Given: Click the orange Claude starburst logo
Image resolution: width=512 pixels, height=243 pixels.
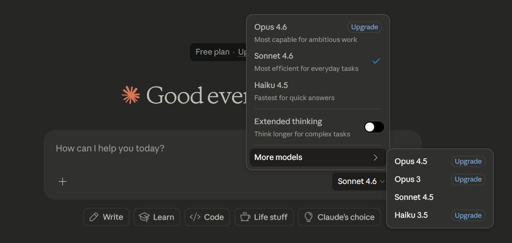Looking at the screenshot, I should click(131, 95).
